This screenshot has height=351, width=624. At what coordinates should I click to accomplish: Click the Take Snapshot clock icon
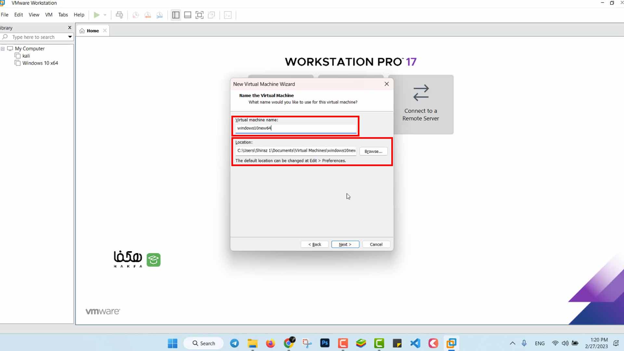pyautogui.click(x=136, y=15)
